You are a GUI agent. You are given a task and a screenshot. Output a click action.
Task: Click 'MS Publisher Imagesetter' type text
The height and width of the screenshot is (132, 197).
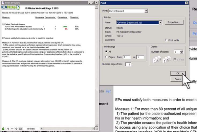pos(129,32)
